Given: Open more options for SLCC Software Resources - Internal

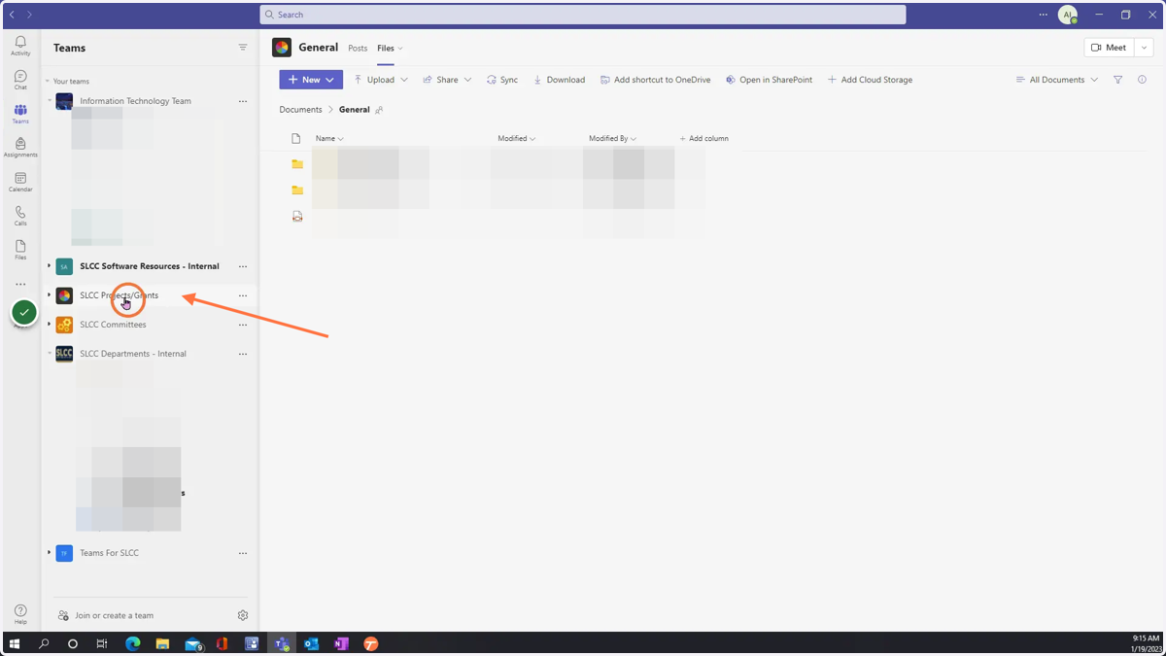Looking at the screenshot, I should (x=243, y=266).
